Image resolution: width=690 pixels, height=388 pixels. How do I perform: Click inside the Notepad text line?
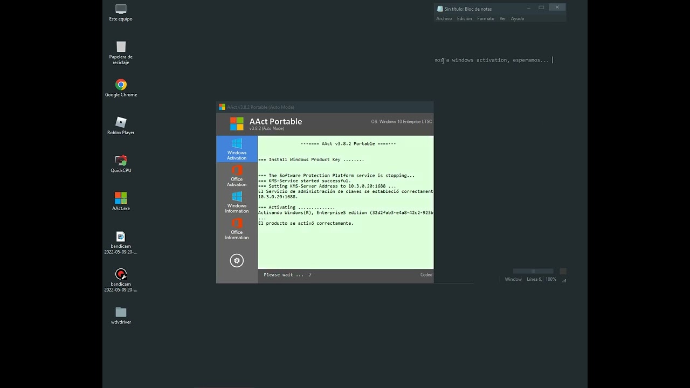(x=493, y=60)
